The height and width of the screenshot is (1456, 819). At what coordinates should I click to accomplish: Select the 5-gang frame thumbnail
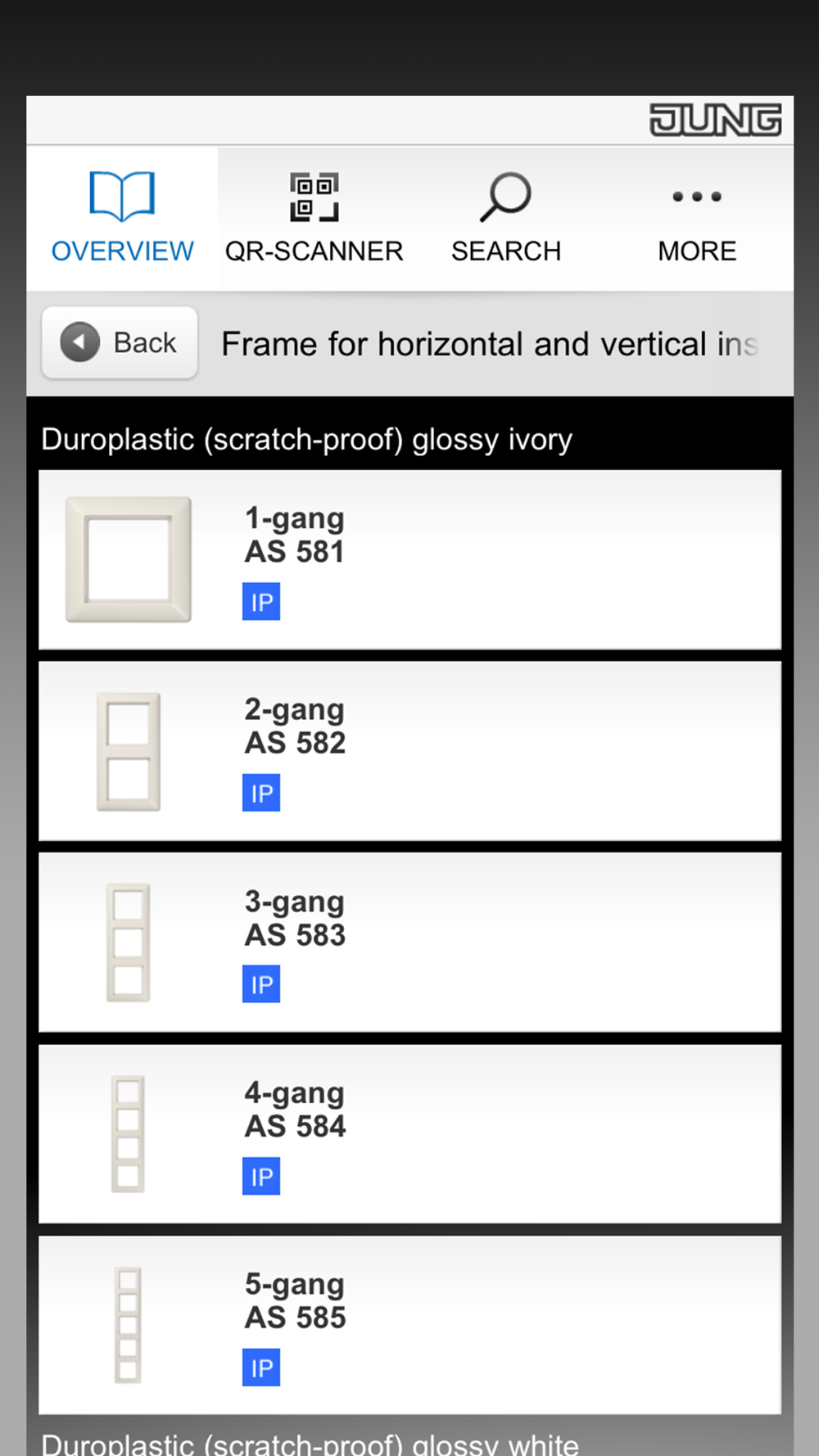click(x=128, y=1325)
